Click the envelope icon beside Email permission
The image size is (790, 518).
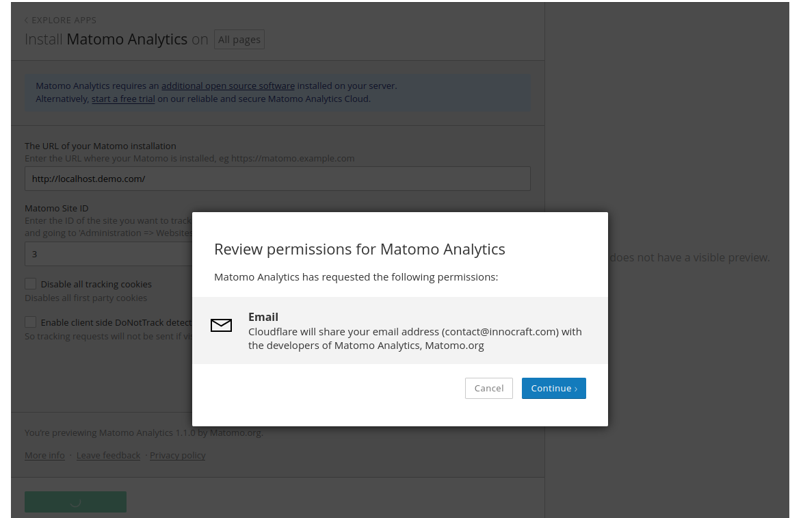(221, 326)
